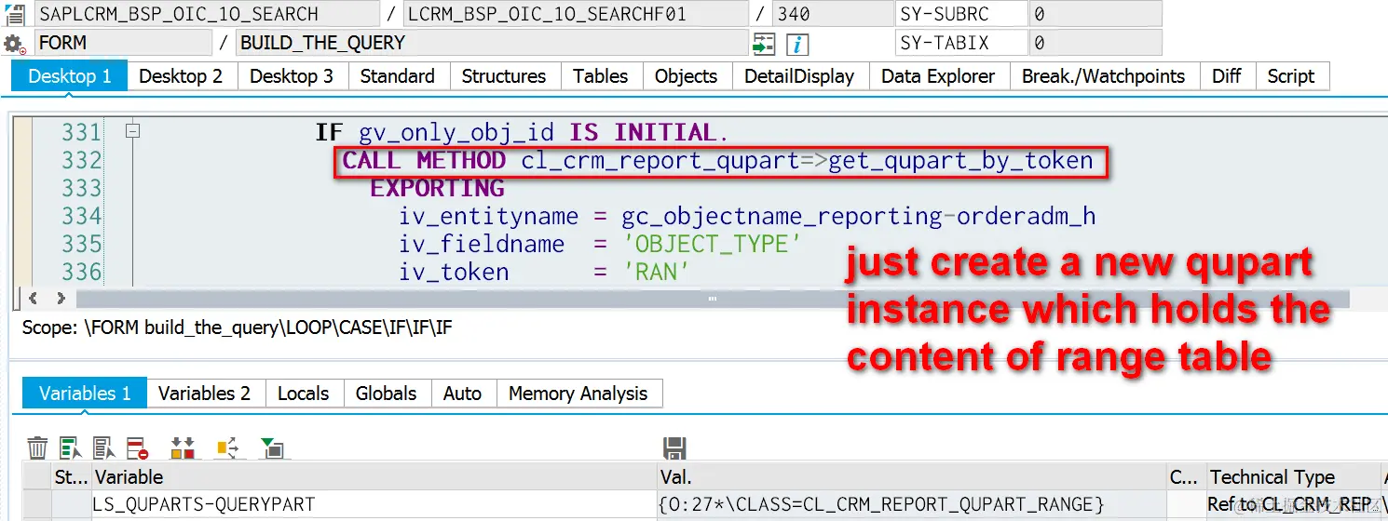Click the row selector for LS_QUPARTS-QUERYPART
Viewport: 1388px width, 521px height.
(37, 504)
